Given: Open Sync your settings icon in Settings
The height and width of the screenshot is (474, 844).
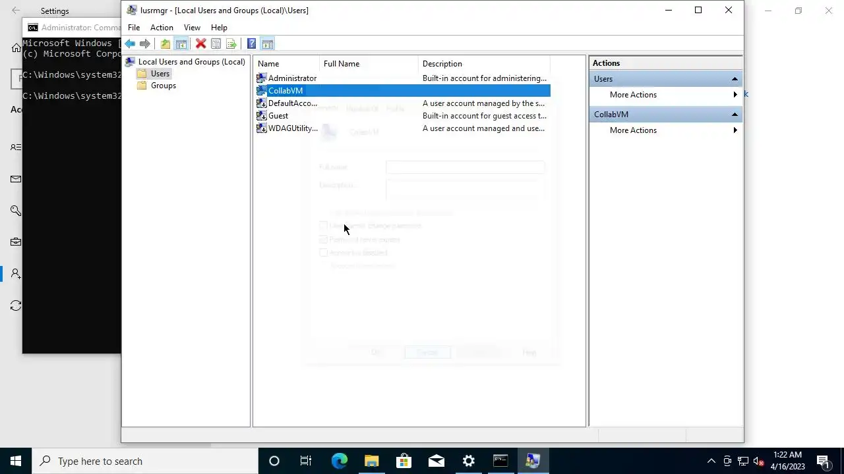Looking at the screenshot, I should pyautogui.click(x=16, y=305).
